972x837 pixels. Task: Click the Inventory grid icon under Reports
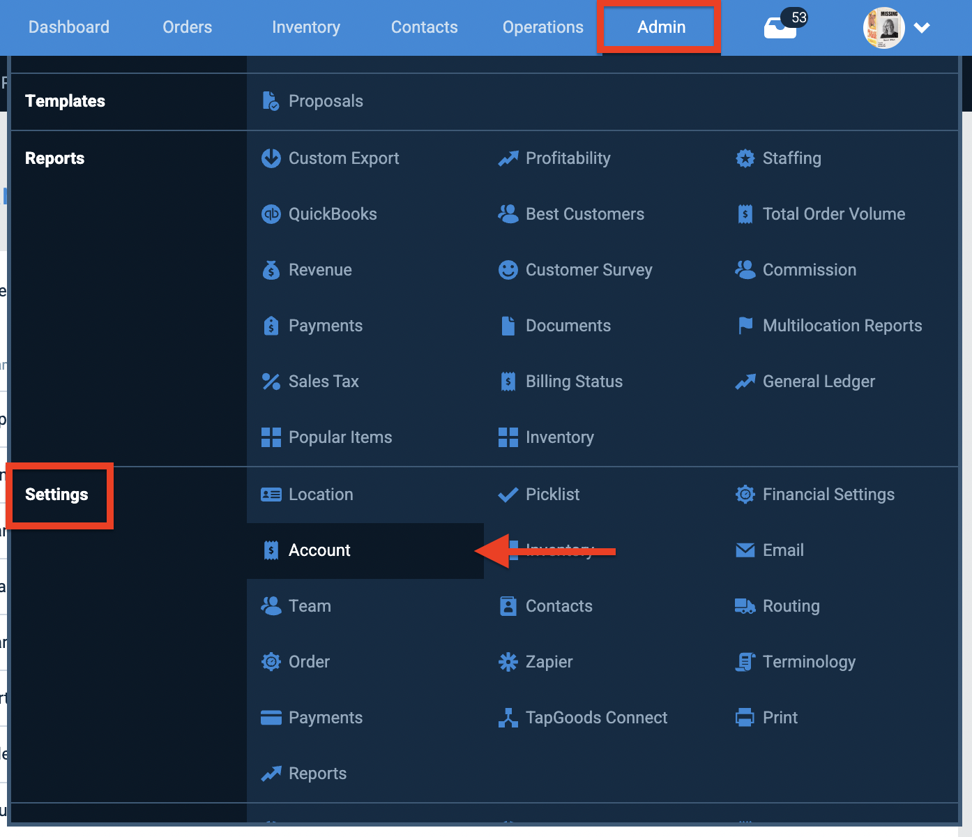508,437
